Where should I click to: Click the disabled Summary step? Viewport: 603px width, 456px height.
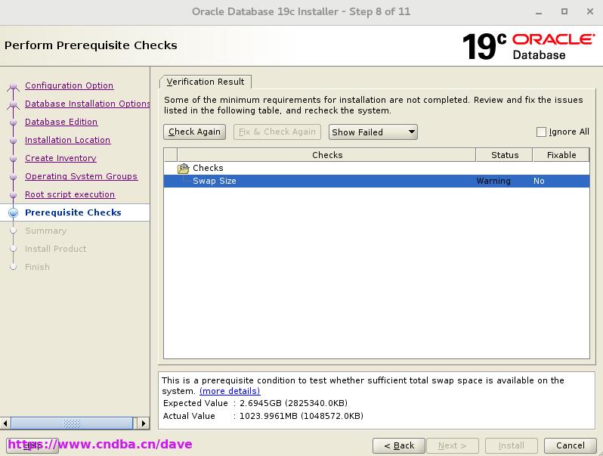tap(46, 231)
